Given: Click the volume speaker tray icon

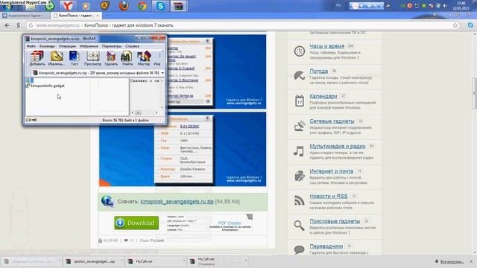Looking at the screenshot, I should (x=445, y=6).
